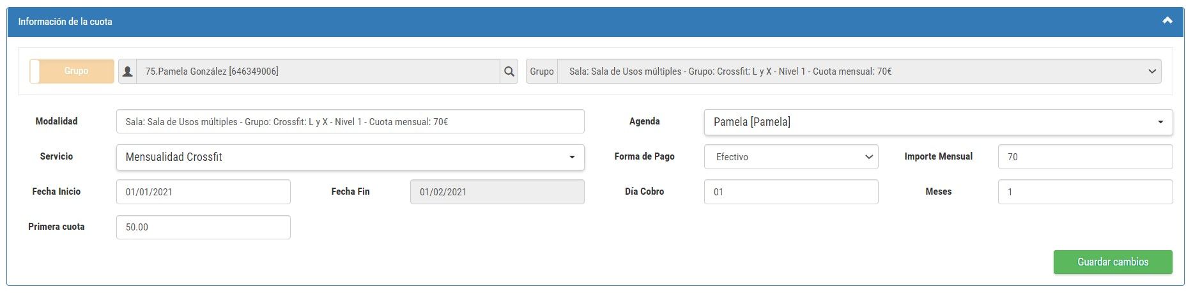Image resolution: width=1193 pixels, height=293 pixels.
Task: Click the Modalidad text field
Action: pos(350,122)
